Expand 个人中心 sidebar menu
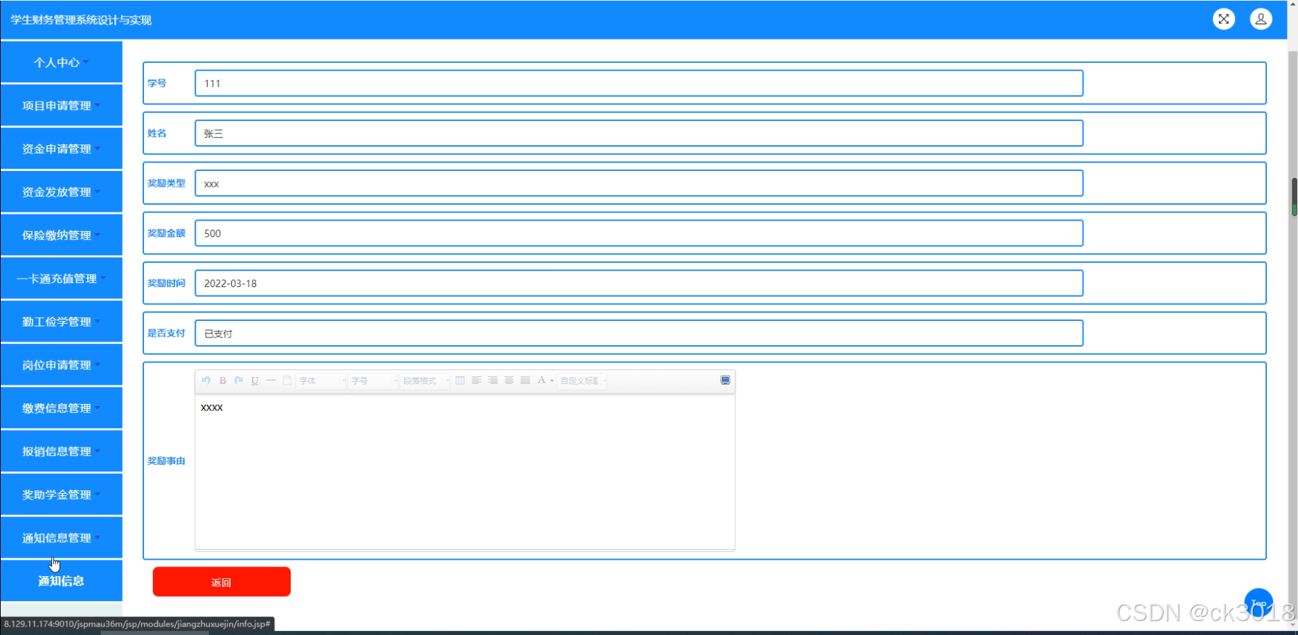The height and width of the screenshot is (635, 1298). pyautogui.click(x=62, y=62)
